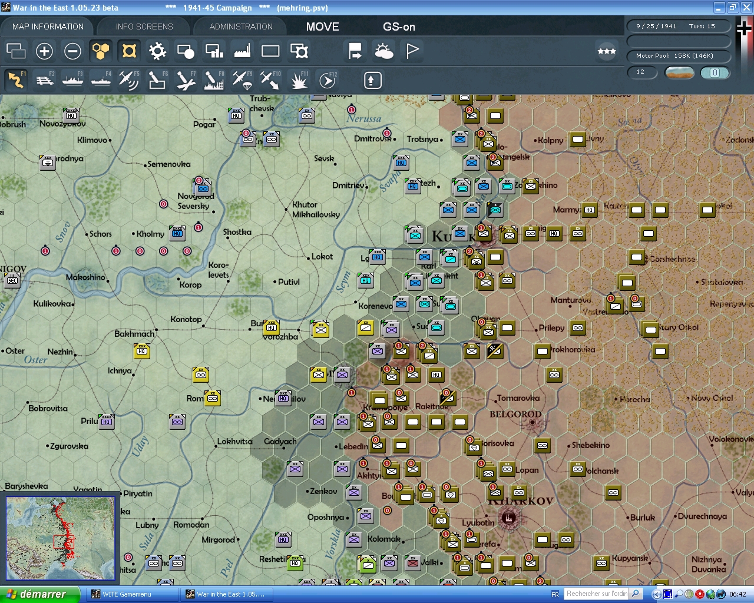This screenshot has height=603, width=754.
Task: Select the F2 rail mode
Action: pos(44,80)
